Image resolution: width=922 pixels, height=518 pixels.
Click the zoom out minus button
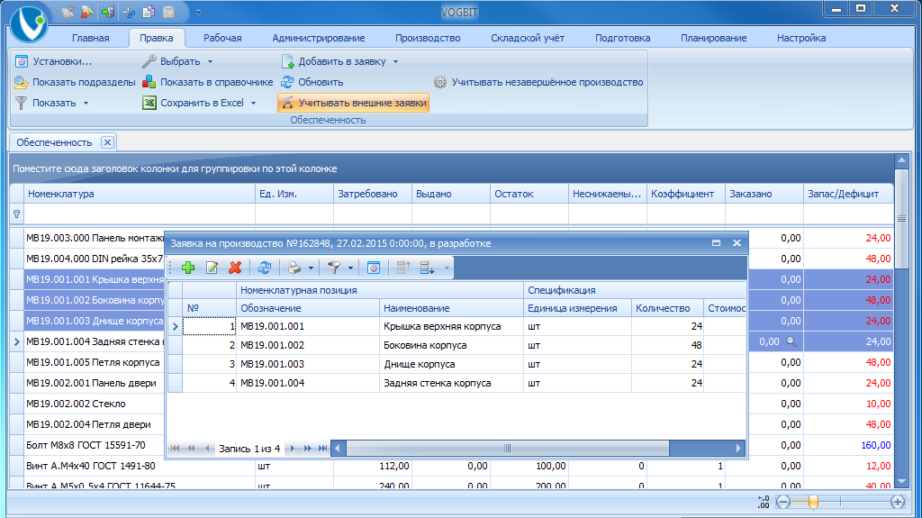783,502
